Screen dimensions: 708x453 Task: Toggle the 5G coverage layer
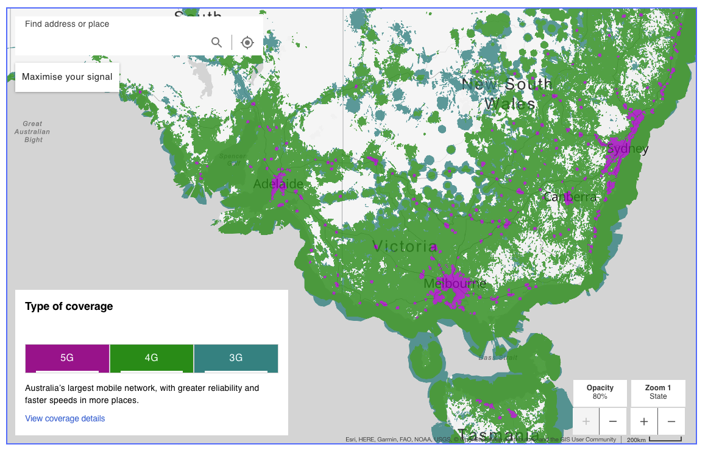point(67,358)
